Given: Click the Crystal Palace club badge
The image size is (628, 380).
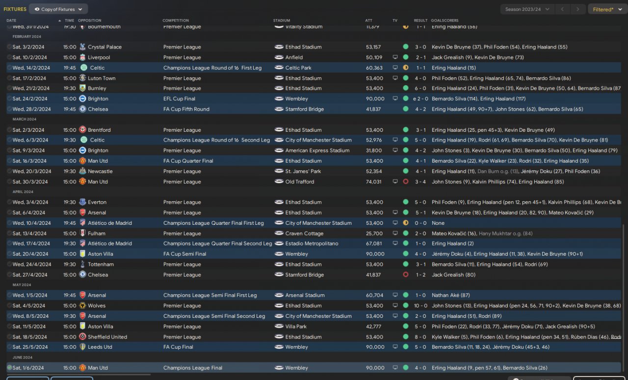Looking at the screenshot, I should click(x=83, y=47).
